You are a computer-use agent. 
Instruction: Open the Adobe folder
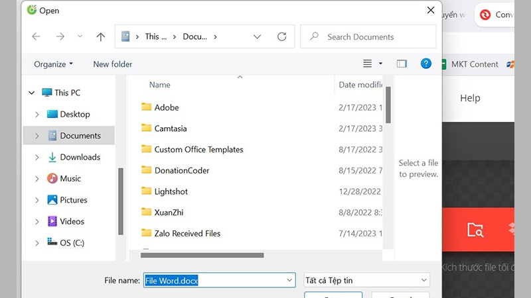click(x=167, y=107)
